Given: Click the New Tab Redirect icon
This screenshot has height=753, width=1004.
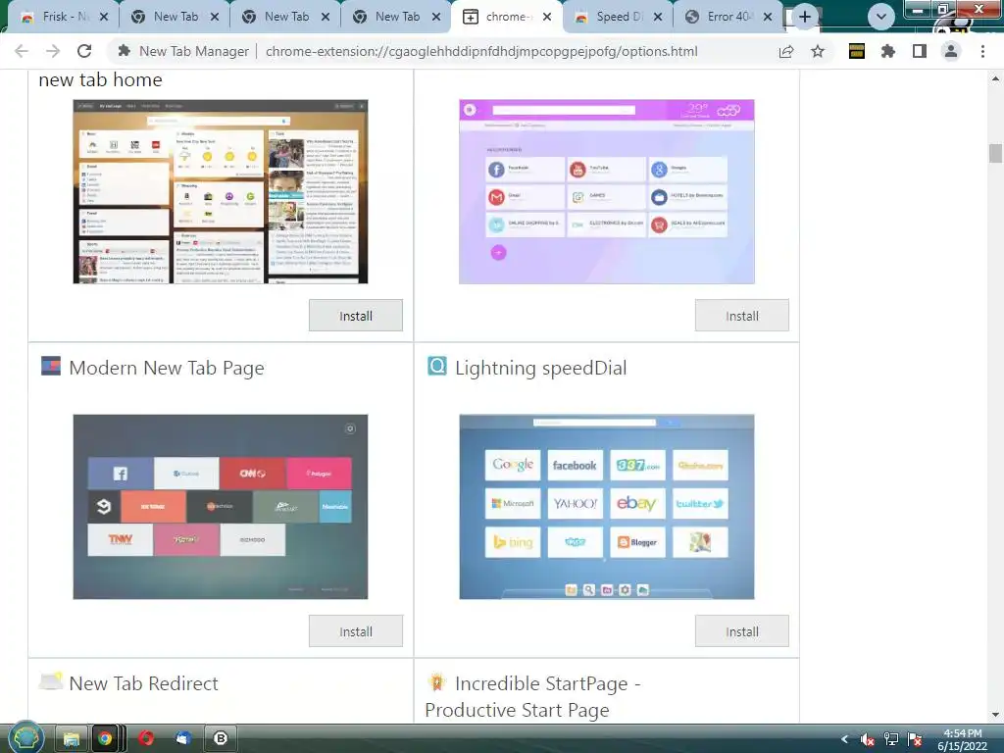Looking at the screenshot, I should (x=51, y=680).
